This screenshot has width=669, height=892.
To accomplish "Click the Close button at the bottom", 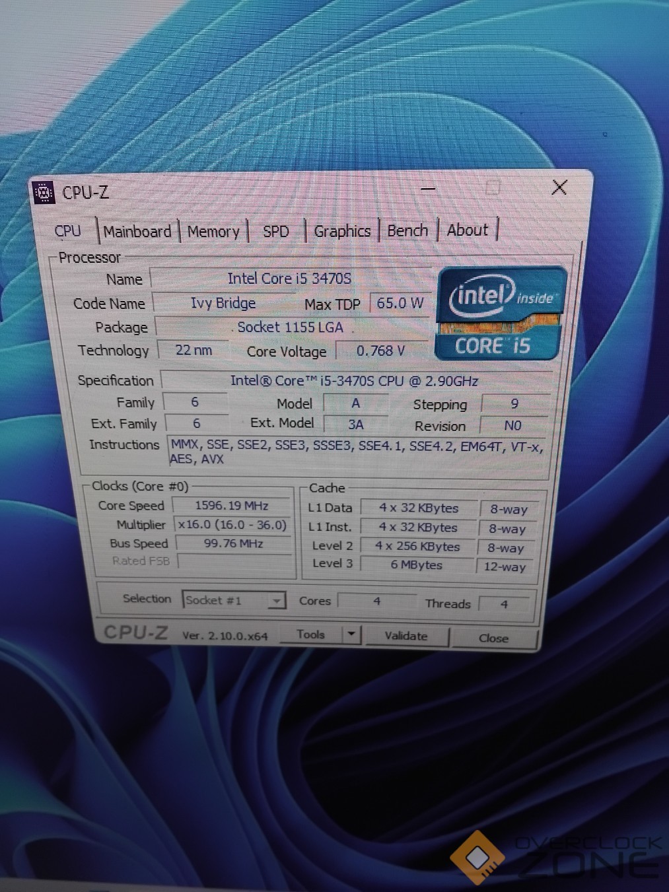I will tap(493, 638).
